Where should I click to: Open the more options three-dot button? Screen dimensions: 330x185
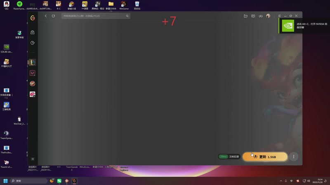pos(294,157)
